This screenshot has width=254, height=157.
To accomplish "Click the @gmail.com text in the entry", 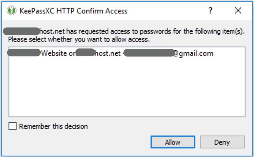I will tap(193, 54).
